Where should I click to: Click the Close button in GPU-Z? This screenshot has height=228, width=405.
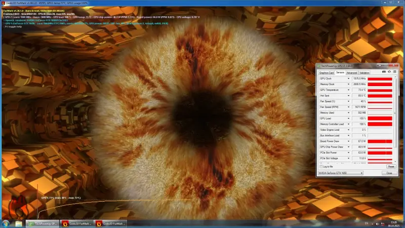point(389,173)
